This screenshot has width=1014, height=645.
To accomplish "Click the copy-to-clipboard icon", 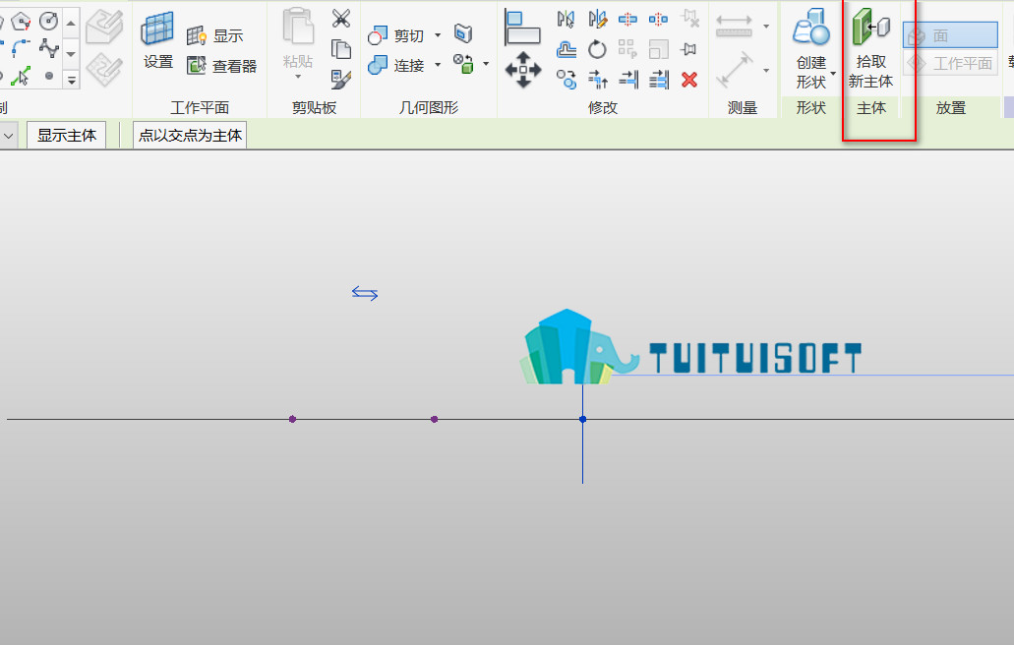I will pos(341,49).
